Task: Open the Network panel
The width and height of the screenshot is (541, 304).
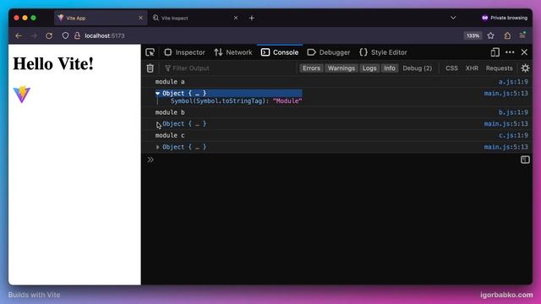Action: (233, 52)
